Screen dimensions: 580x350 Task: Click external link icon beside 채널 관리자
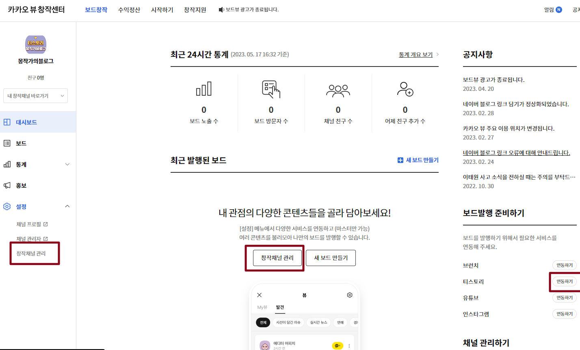[45, 239]
